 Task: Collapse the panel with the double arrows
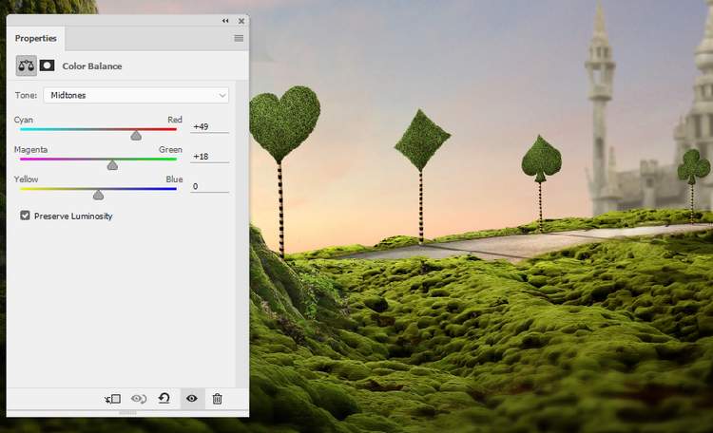pos(225,21)
